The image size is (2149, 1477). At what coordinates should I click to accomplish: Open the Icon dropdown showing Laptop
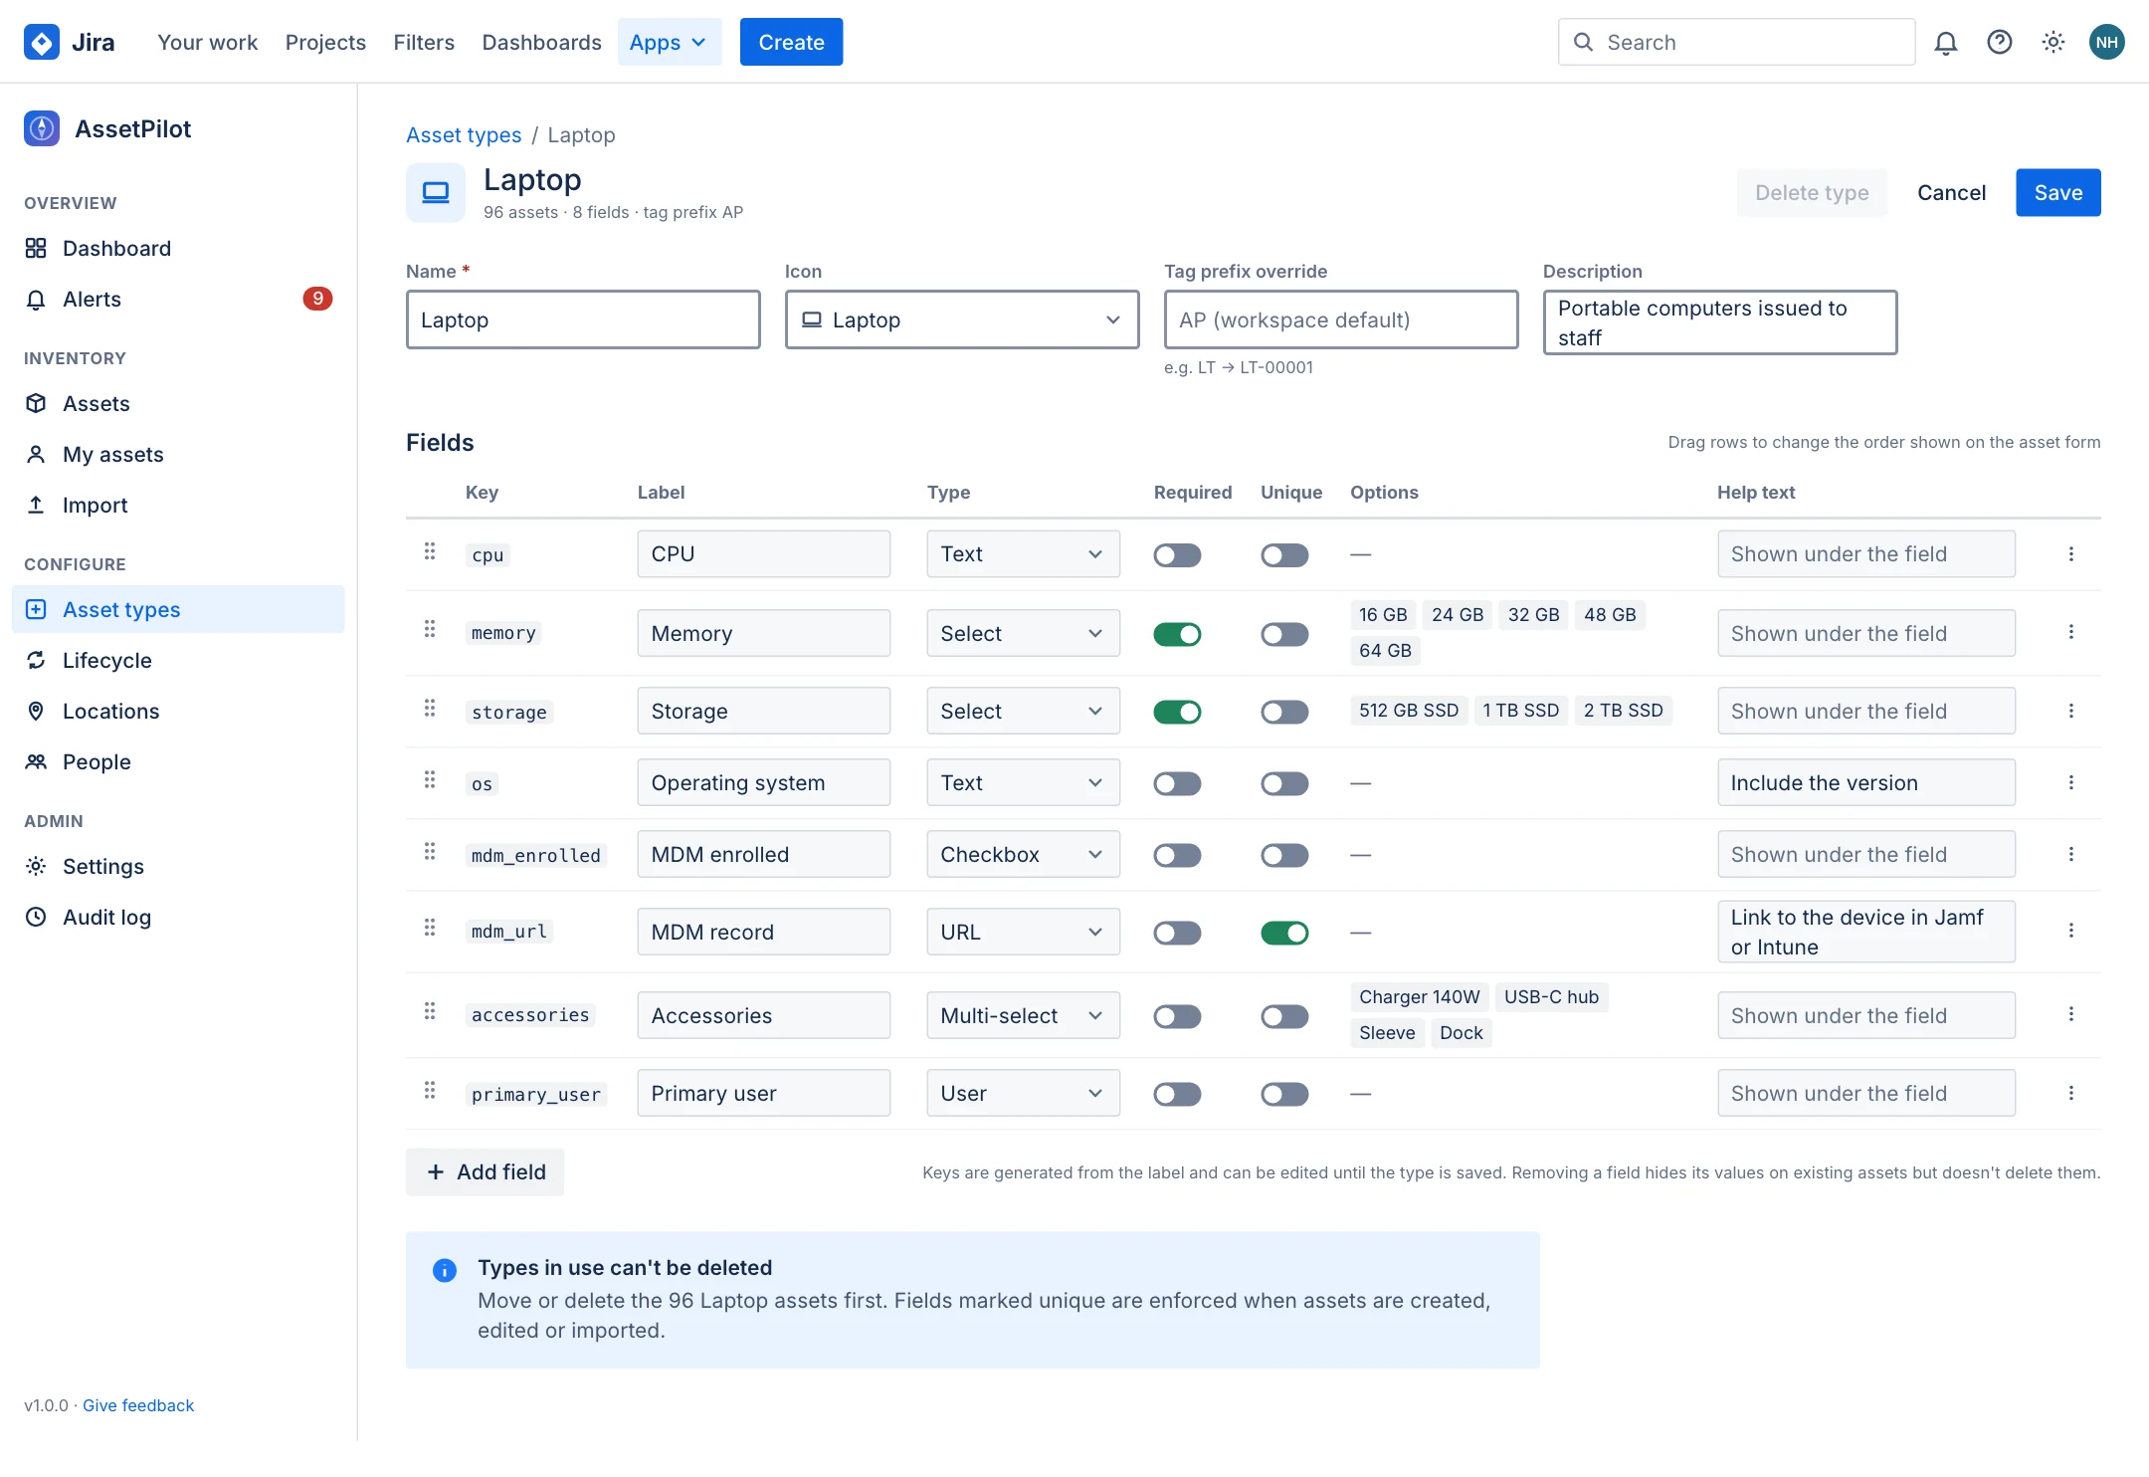point(962,319)
